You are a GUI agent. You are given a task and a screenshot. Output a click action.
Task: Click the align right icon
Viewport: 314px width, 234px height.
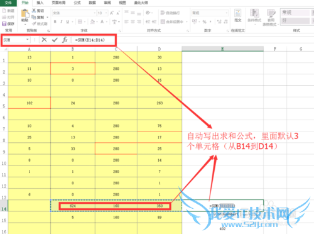139,21
